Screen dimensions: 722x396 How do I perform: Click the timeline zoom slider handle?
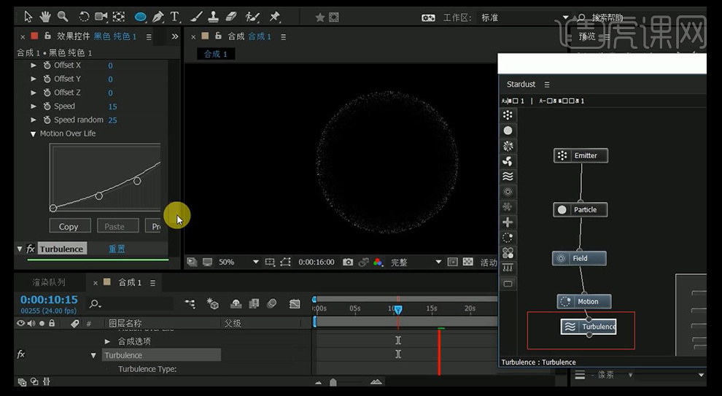point(333,382)
